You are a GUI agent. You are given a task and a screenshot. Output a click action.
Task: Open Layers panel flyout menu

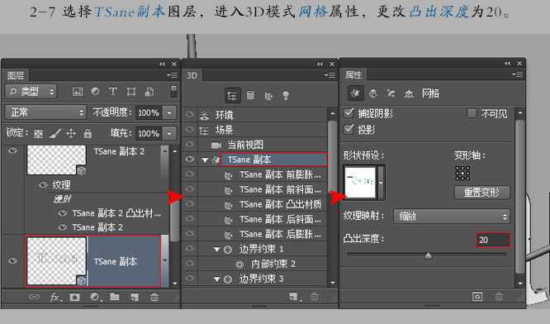(x=172, y=75)
